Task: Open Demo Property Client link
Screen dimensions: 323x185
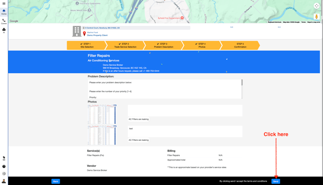Action: [x=97, y=35]
